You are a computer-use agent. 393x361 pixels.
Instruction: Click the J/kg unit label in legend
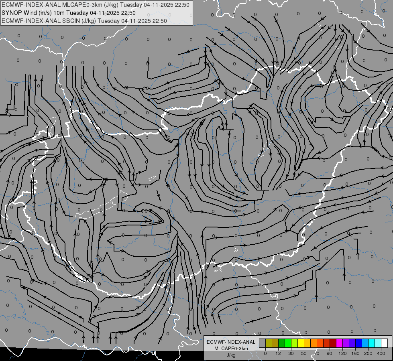pyautogui.click(x=231, y=355)
